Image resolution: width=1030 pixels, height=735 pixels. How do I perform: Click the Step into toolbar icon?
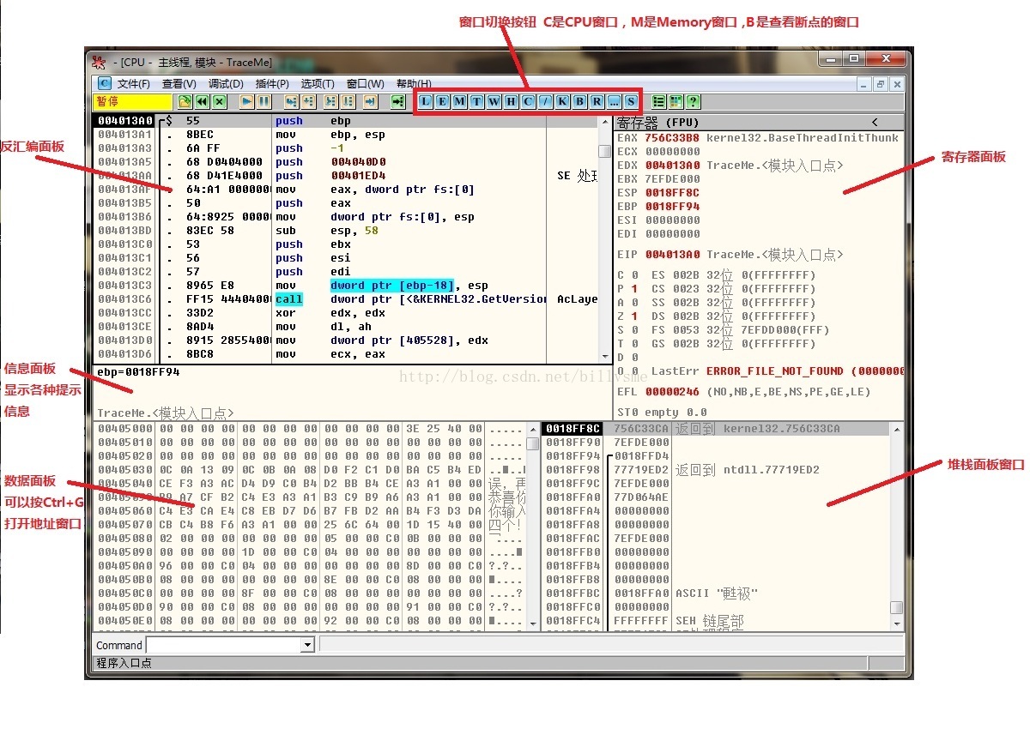[x=292, y=101]
